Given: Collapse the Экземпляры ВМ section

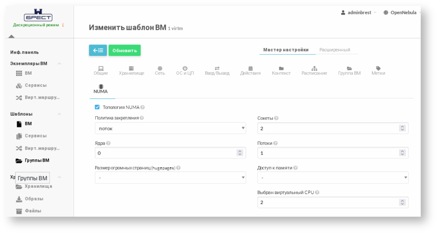Looking at the screenshot, I should (x=59, y=64).
